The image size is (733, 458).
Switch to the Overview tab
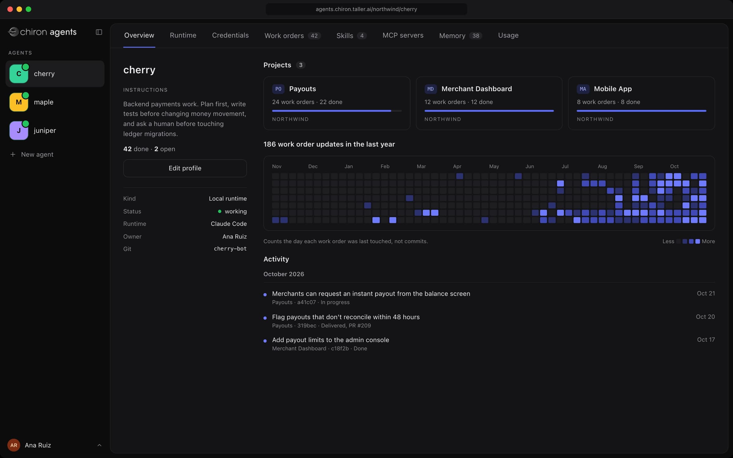139,35
